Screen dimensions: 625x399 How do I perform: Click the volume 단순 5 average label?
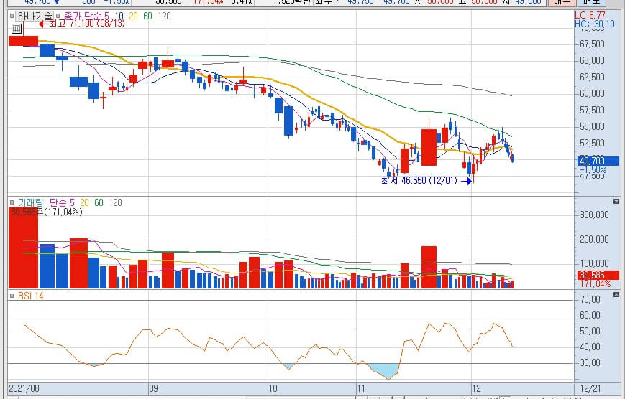tap(62, 203)
